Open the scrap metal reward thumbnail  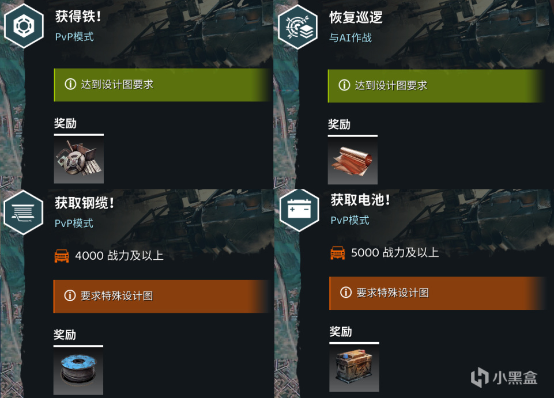(x=79, y=160)
